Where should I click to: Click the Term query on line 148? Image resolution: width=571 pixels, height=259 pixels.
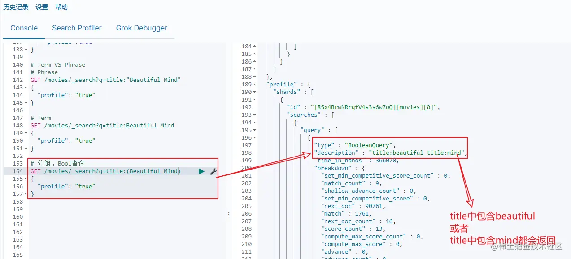point(102,126)
